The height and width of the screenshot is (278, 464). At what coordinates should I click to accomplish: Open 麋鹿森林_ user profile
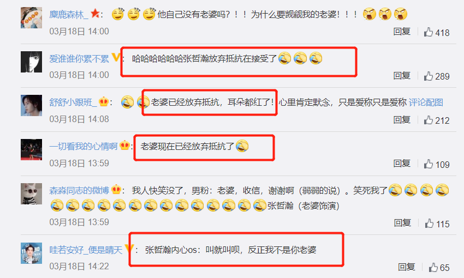(x=69, y=14)
